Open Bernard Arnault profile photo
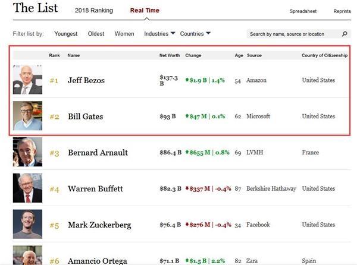Viewport: 357px width, 265px height. [x=27, y=152]
